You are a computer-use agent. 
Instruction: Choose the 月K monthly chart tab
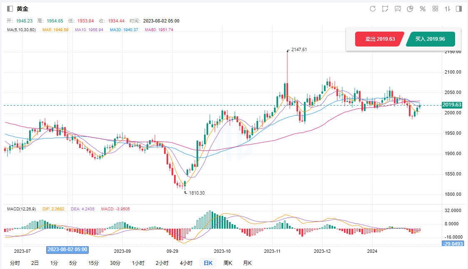tap(247, 263)
